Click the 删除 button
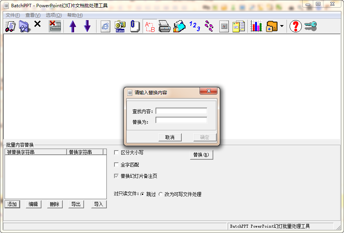 [55, 204]
